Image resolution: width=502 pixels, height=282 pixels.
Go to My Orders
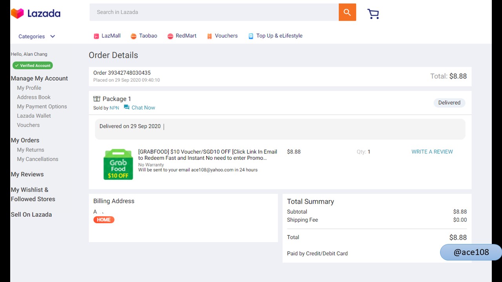[x=25, y=140]
